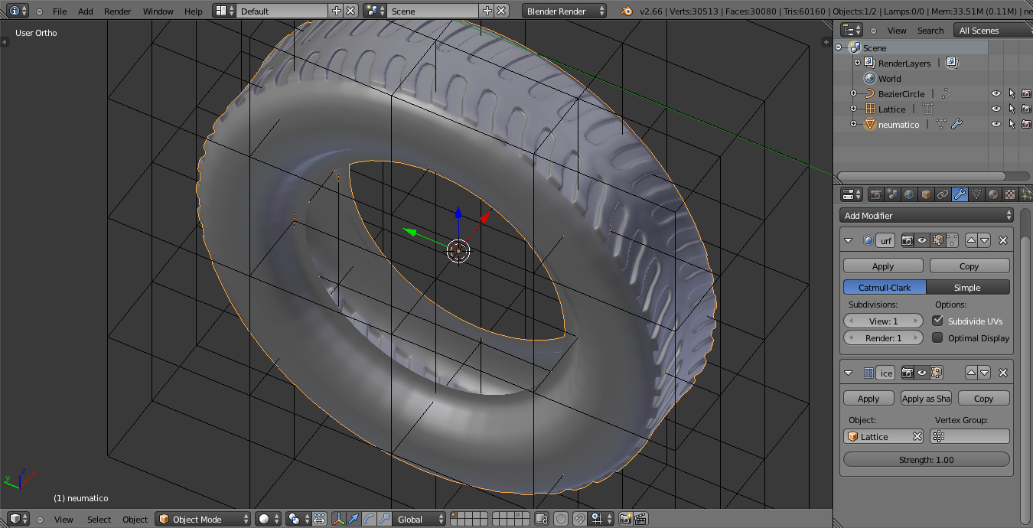The width and height of the screenshot is (1033, 528).
Task: Toggle snap during transform magnet icon
Action: click(x=580, y=519)
